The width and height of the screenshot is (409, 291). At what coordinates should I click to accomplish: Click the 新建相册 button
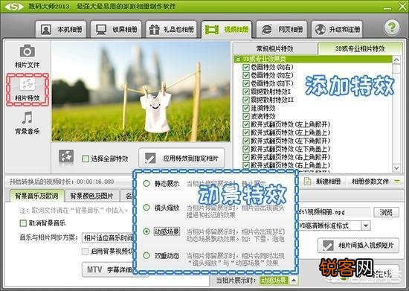click(x=323, y=181)
